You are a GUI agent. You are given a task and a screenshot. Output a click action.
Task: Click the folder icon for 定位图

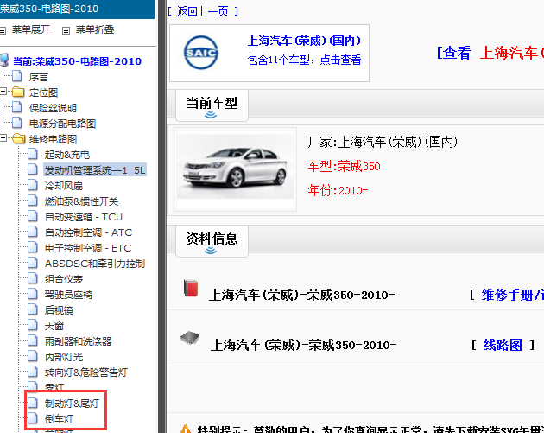pyautogui.click(x=18, y=92)
